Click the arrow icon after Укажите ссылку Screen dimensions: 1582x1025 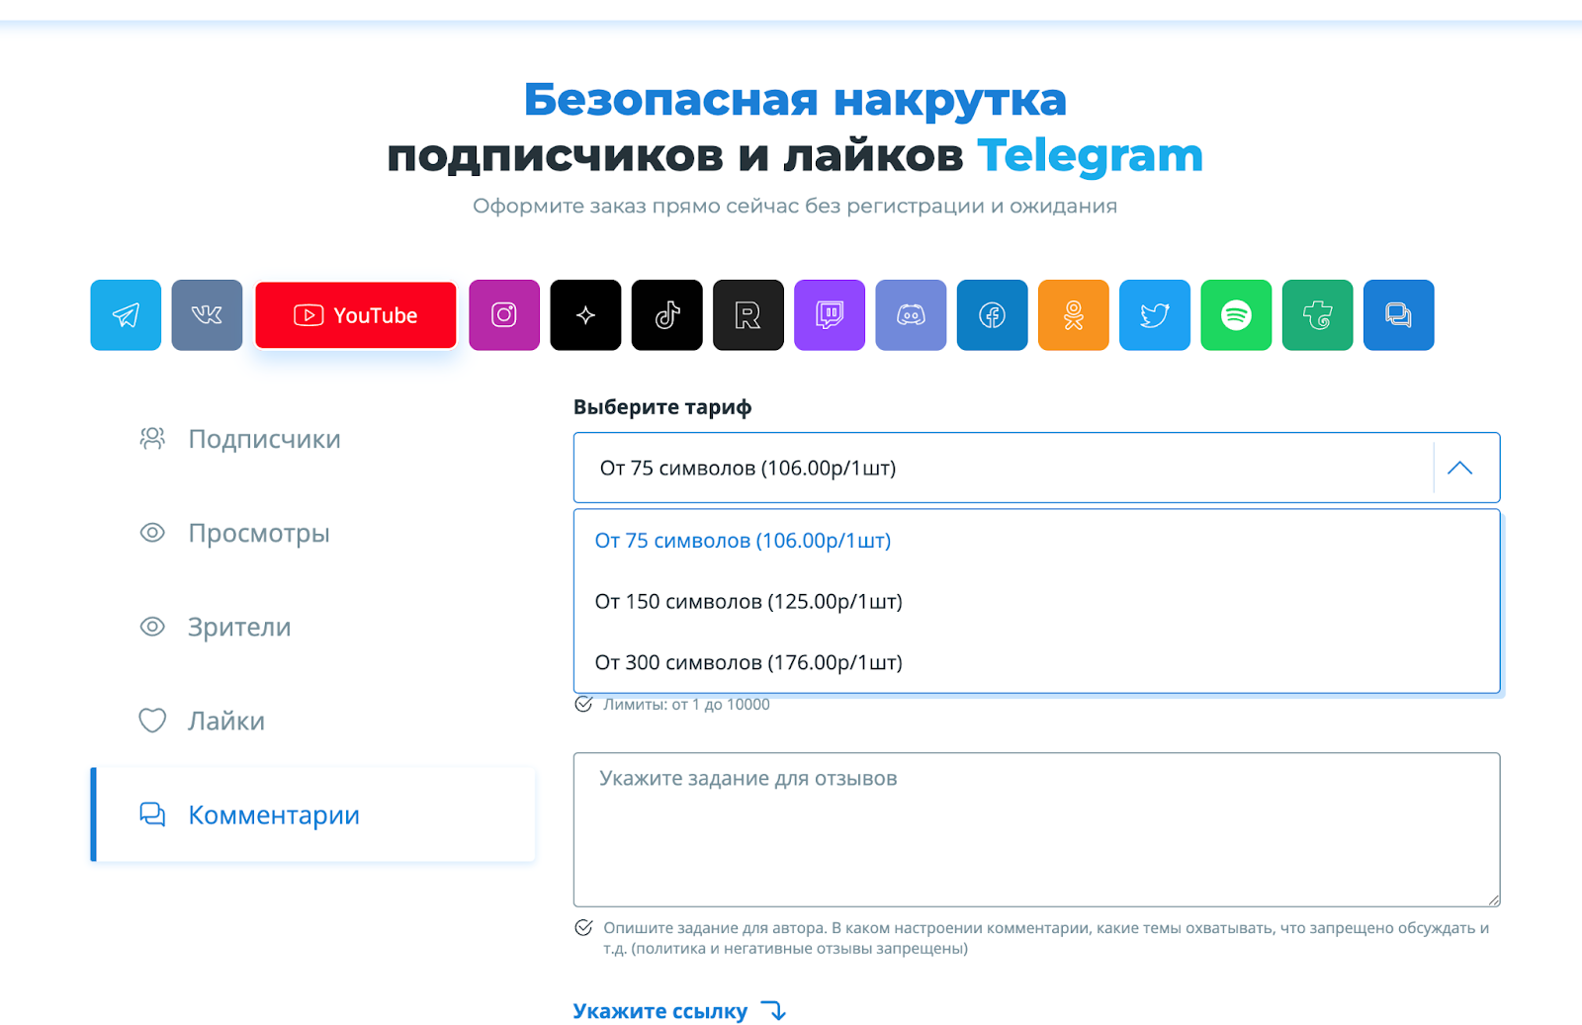773,1011
